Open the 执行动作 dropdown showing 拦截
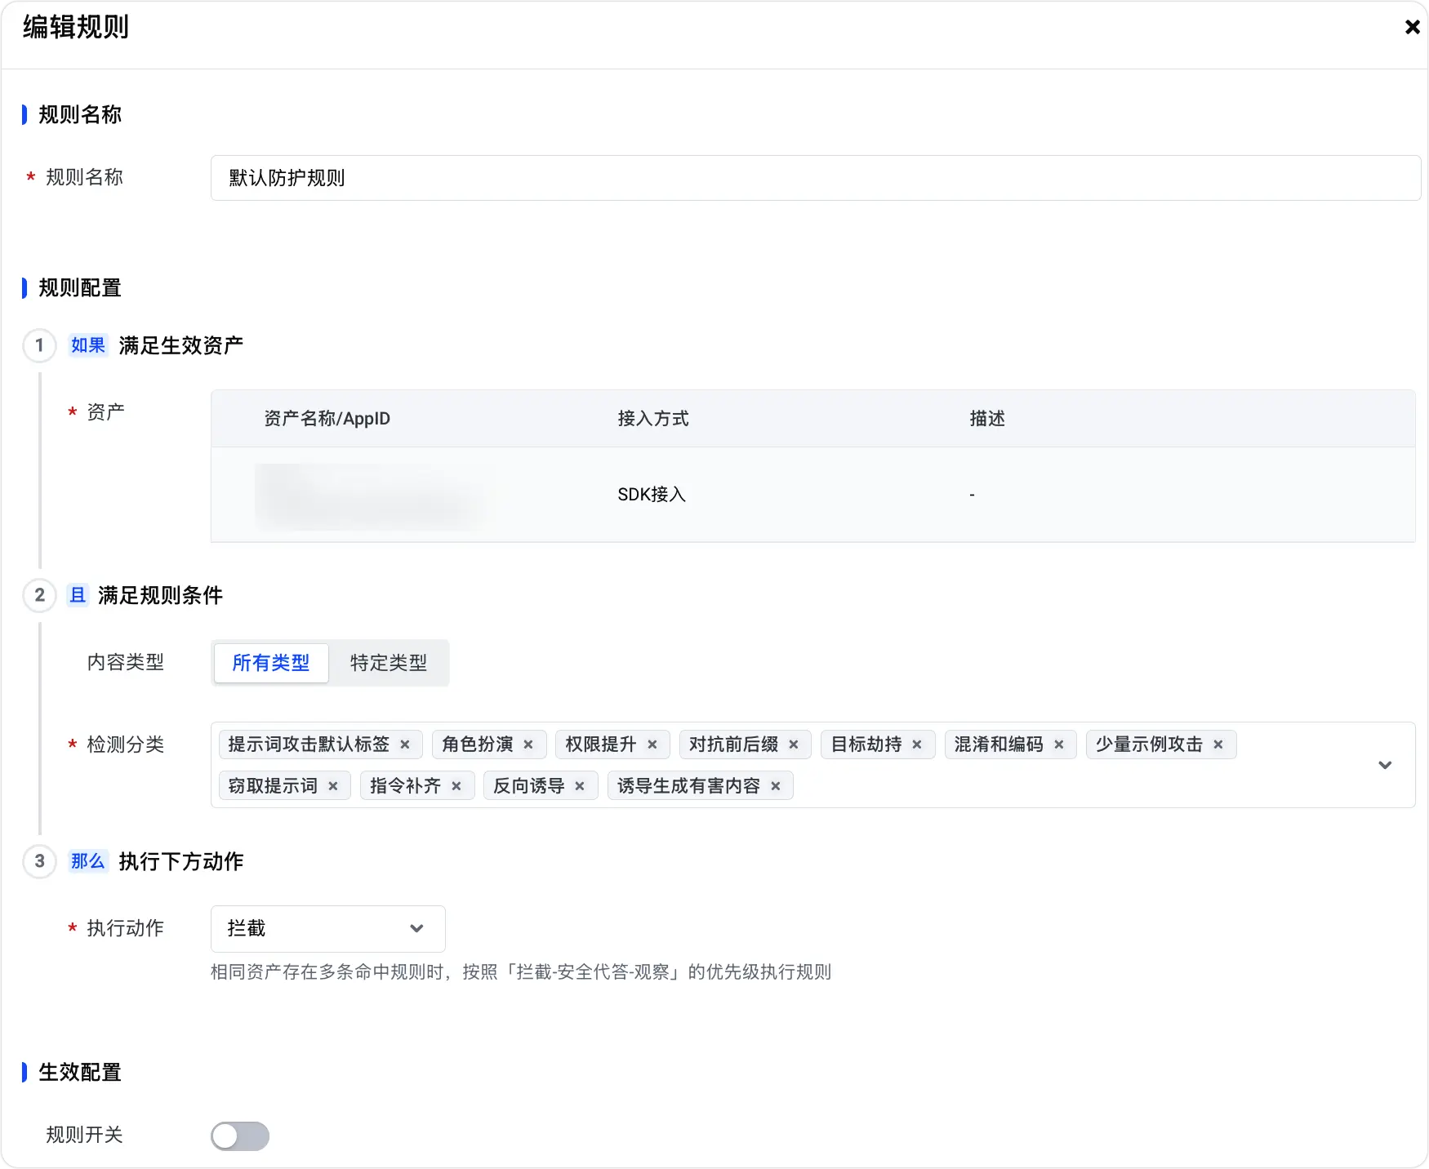This screenshot has width=1429, height=1169. (x=328, y=929)
